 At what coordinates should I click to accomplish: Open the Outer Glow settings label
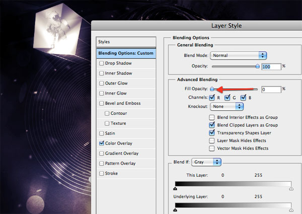pos(116,83)
